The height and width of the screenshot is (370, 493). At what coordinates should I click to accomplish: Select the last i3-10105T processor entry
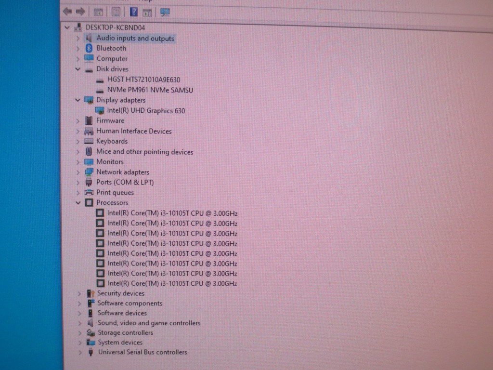[x=172, y=283]
